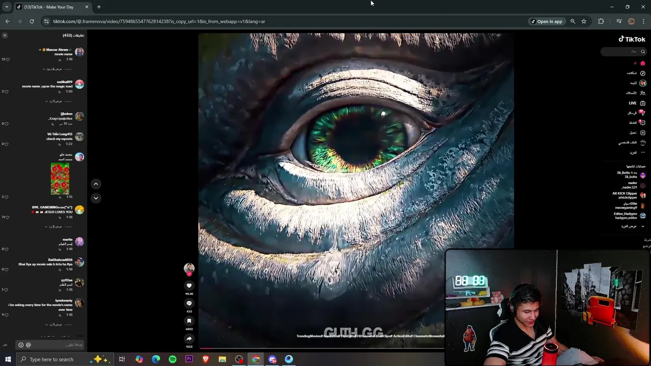Save video with bookmark icon

click(189, 321)
